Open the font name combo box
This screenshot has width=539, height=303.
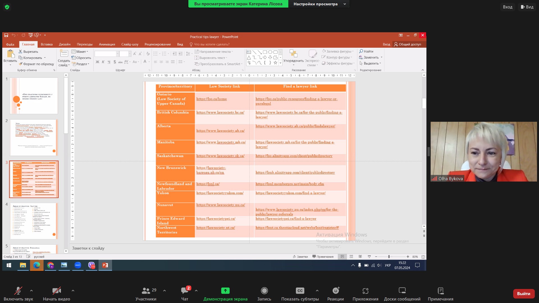[x=107, y=54]
